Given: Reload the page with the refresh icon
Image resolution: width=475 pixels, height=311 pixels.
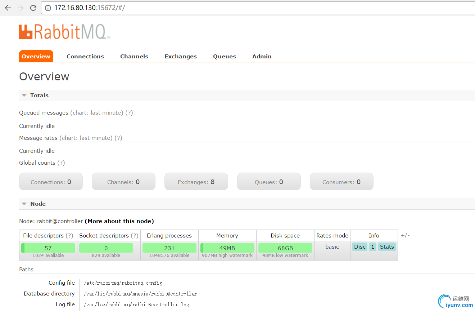Looking at the screenshot, I should (x=33, y=8).
